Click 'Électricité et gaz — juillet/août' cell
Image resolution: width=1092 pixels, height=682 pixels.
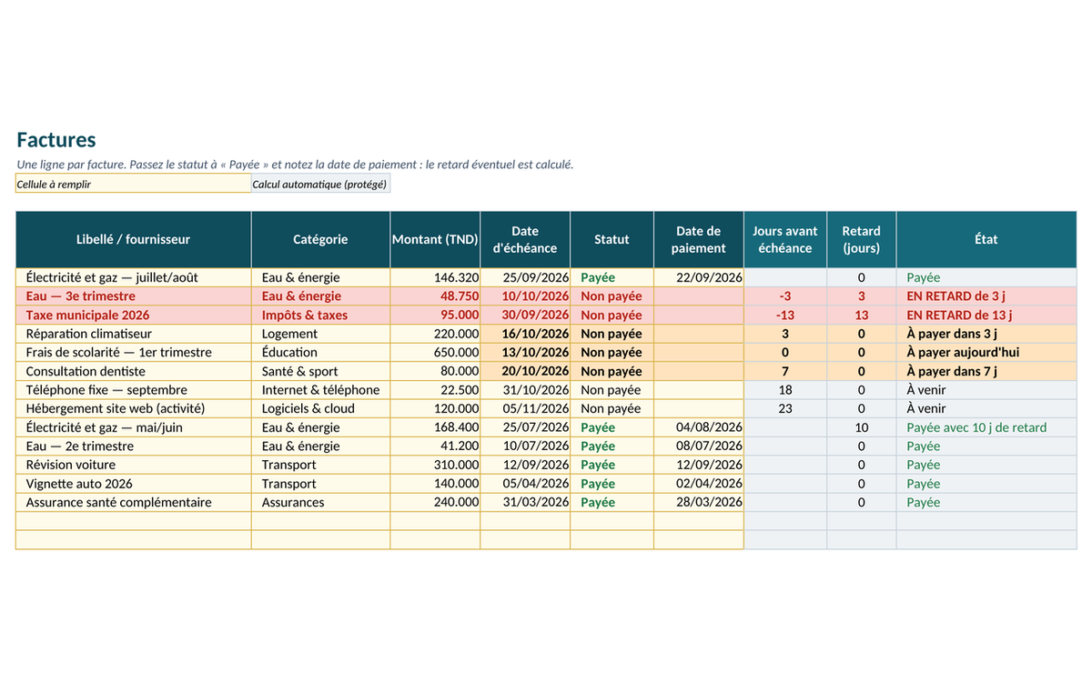click(x=133, y=277)
